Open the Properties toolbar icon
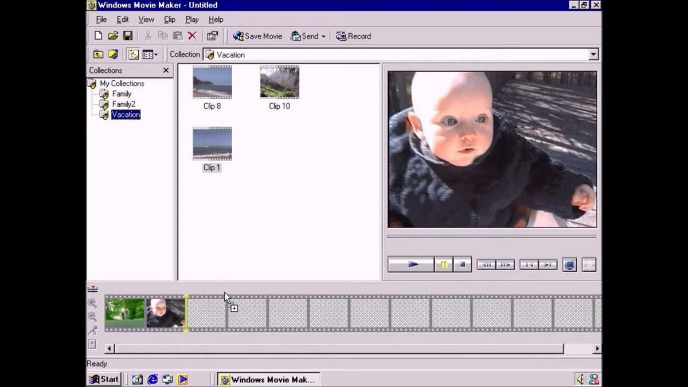The image size is (688, 387). point(212,36)
